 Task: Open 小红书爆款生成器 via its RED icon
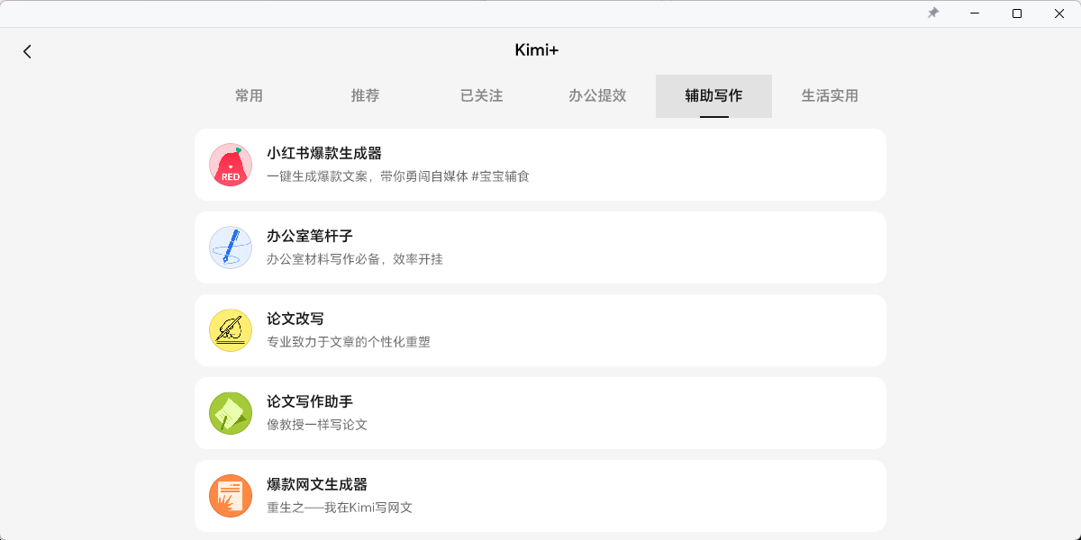tap(231, 165)
